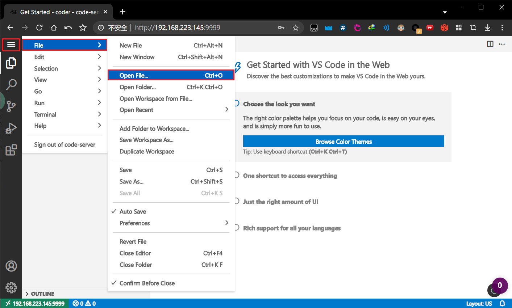Expand the Run submenu
Image resolution: width=512 pixels, height=308 pixels.
[x=65, y=103]
